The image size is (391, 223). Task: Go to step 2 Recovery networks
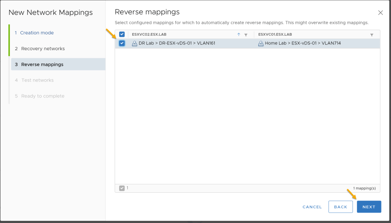coord(40,48)
